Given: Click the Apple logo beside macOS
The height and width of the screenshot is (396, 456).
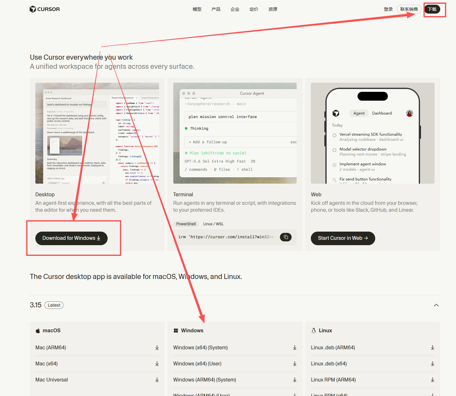Looking at the screenshot, I should (38, 331).
